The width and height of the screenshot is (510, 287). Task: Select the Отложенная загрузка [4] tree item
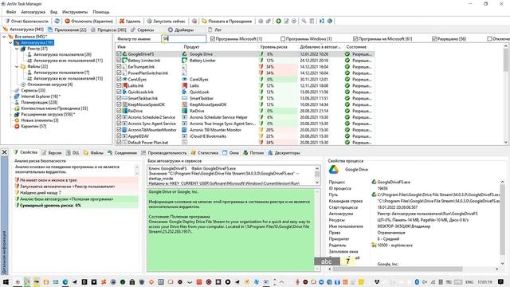[x=49, y=85]
